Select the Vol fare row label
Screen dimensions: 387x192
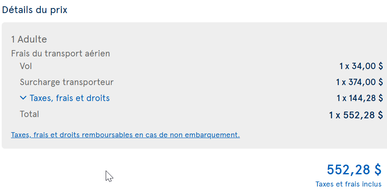pos(26,66)
